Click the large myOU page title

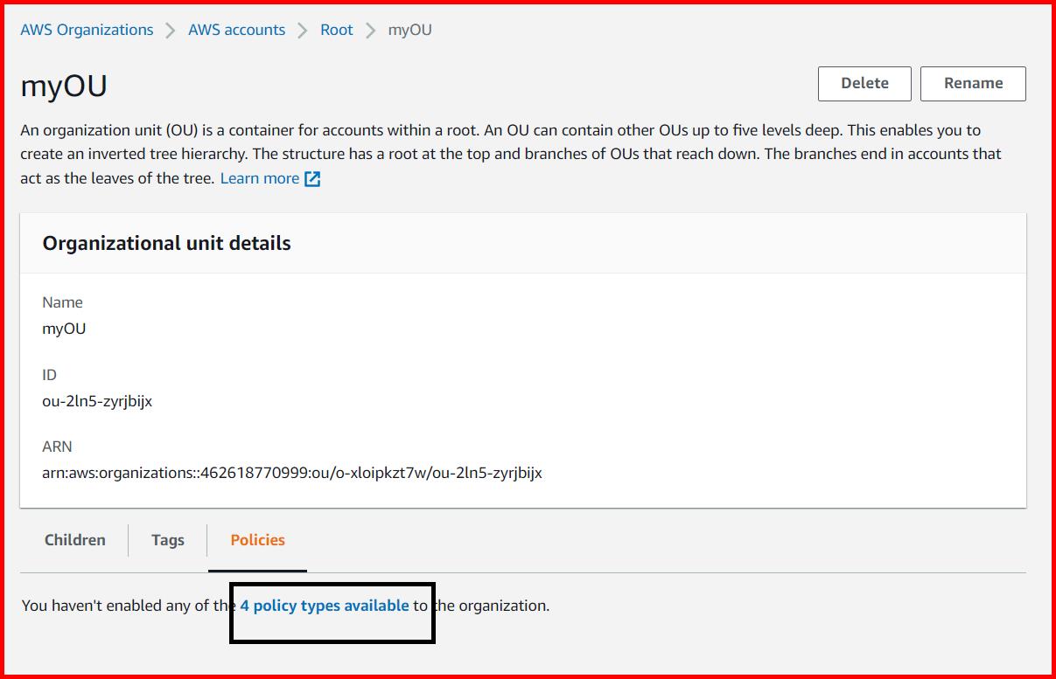(64, 87)
